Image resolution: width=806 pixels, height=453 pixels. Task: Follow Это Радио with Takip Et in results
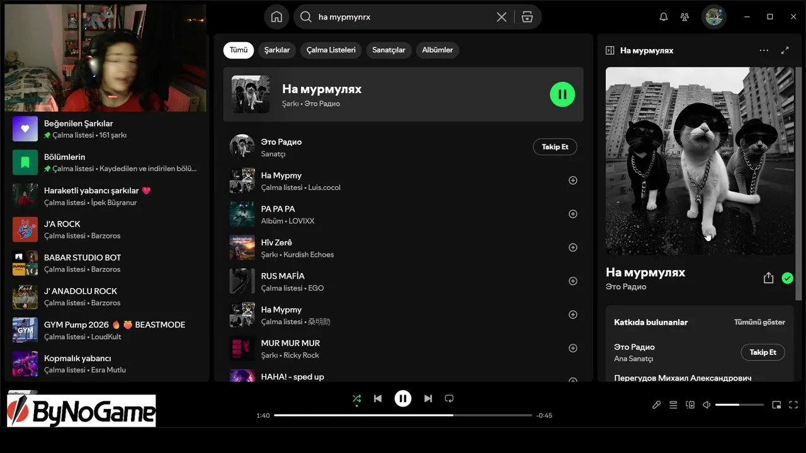(x=555, y=147)
